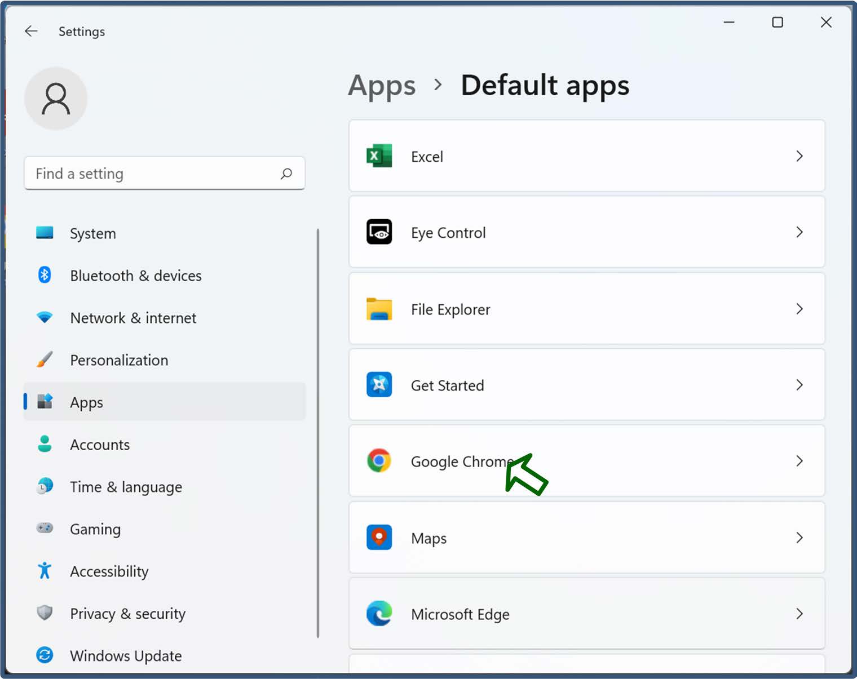The height and width of the screenshot is (679, 857).
Task: Click the Apps sidebar icon
Action: [45, 401]
